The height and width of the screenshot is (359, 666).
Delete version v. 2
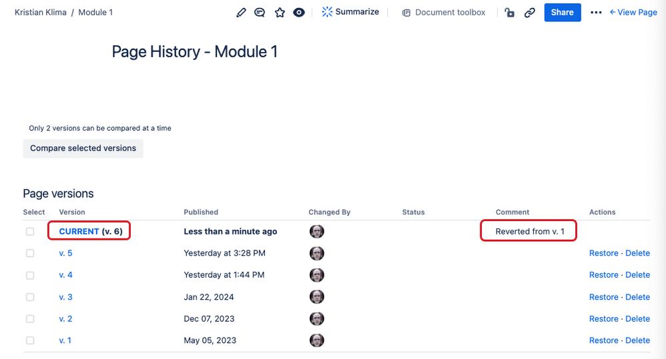tap(637, 319)
